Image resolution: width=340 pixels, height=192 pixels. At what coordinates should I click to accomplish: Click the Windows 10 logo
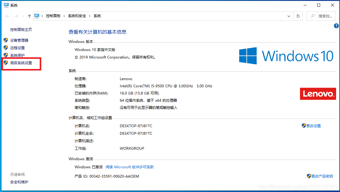click(286, 56)
